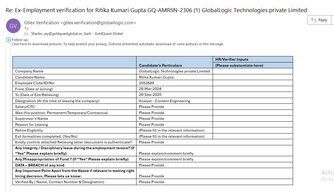
Task: Click the Candidate's Particulars header
Action: 160,66
